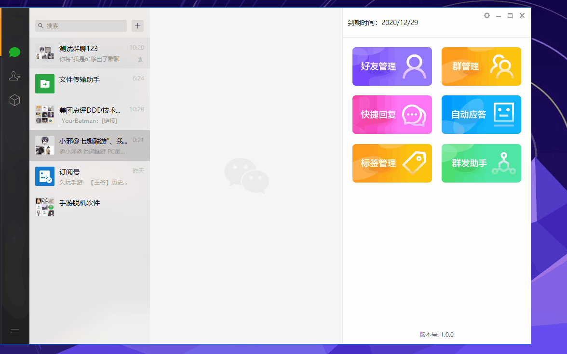Image resolution: width=567 pixels, height=354 pixels.
Task: Minimize the plugin window
Action: pyautogui.click(x=499, y=15)
